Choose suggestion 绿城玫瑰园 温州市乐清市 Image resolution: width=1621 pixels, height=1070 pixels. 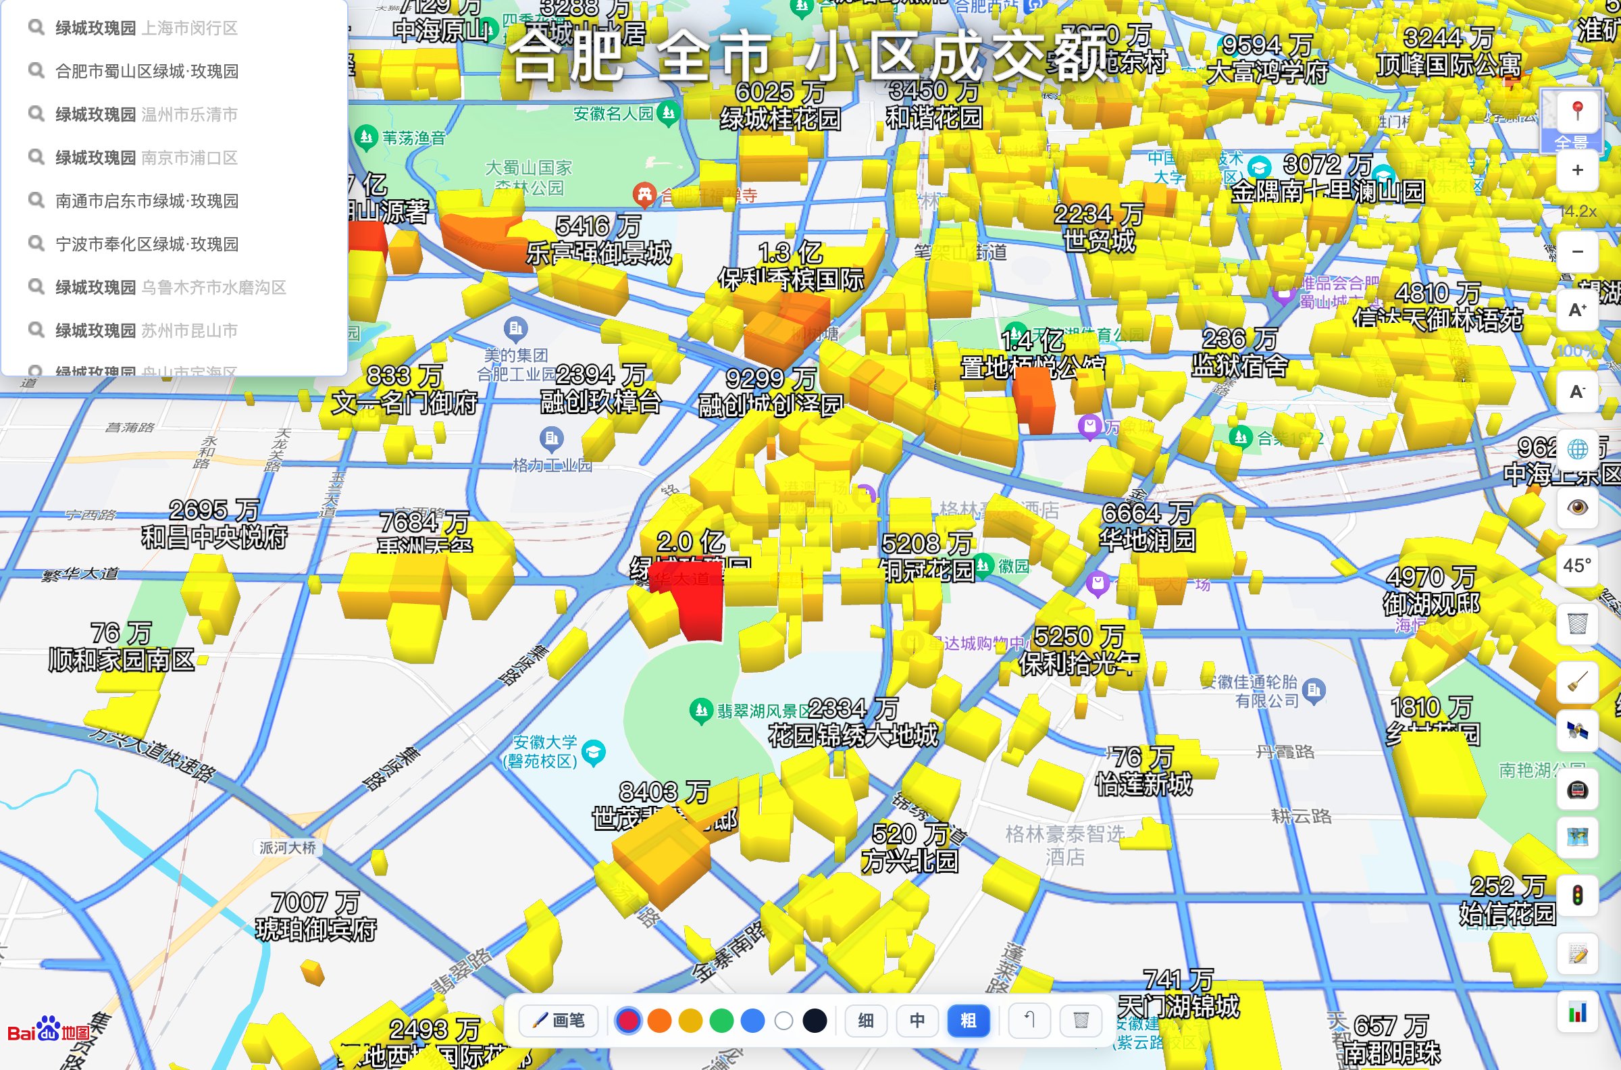click(x=174, y=114)
